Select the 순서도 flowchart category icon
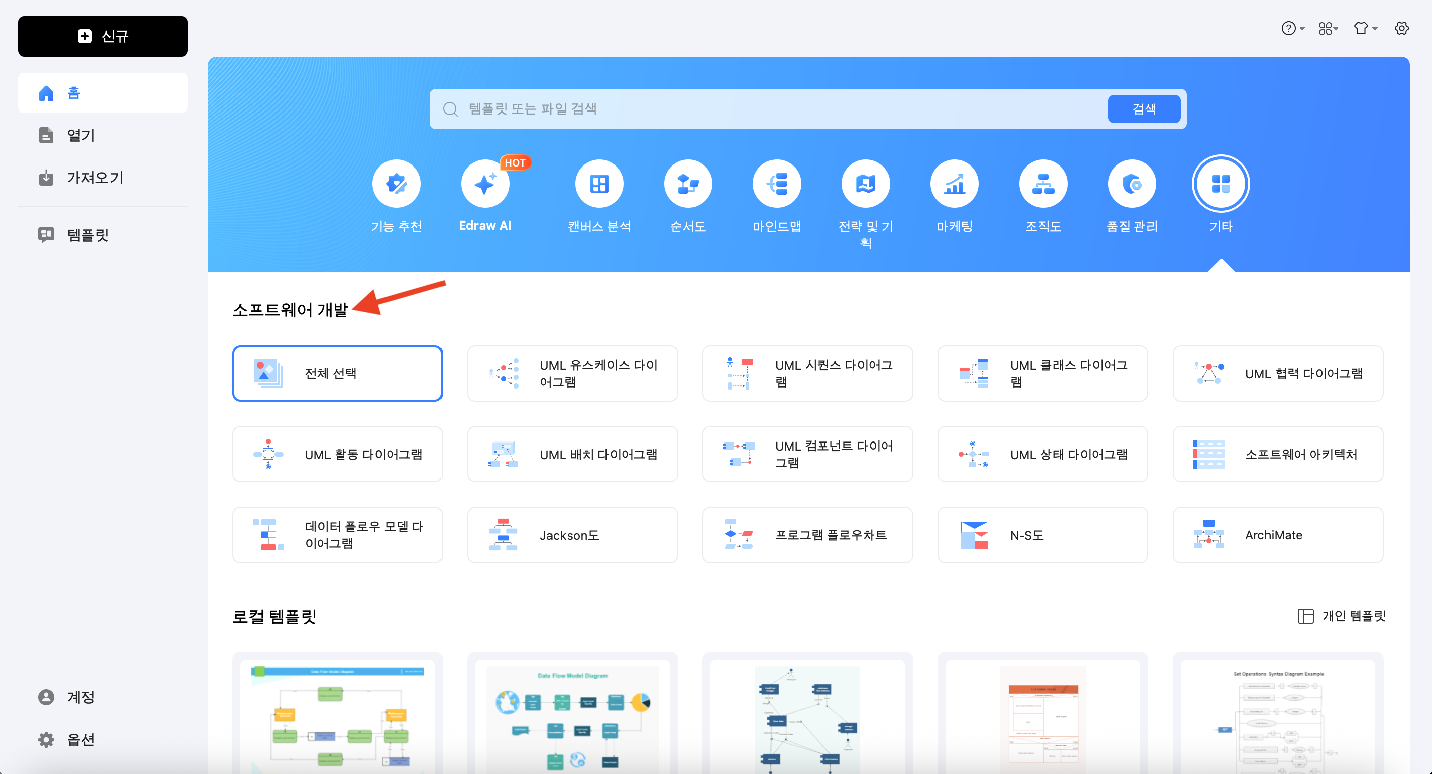Viewport: 1432px width, 774px height. [x=688, y=184]
